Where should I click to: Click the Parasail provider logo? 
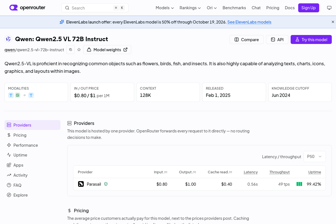pyautogui.click(x=81, y=184)
